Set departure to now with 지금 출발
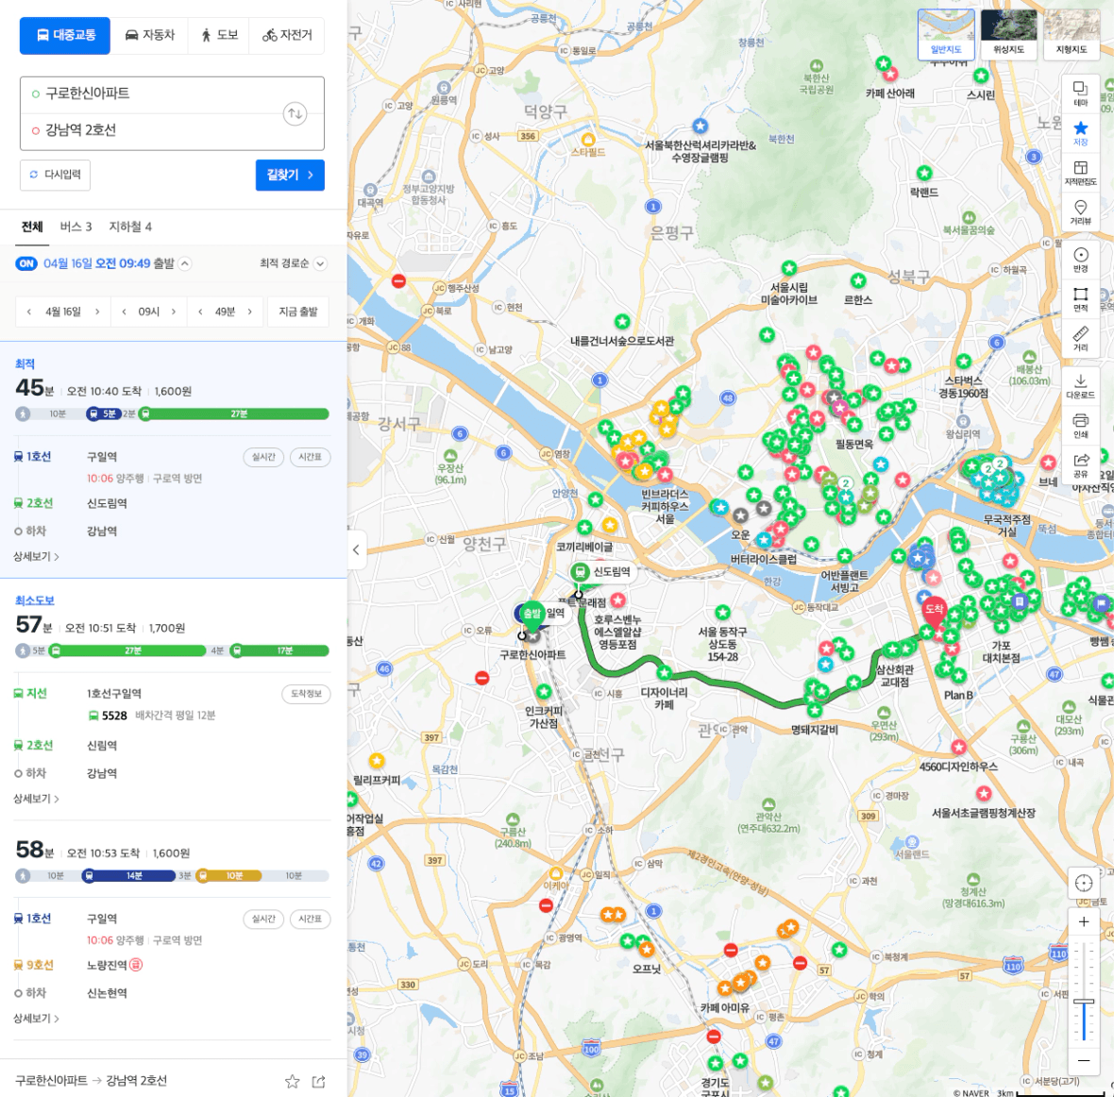Screen dimensions: 1114x1097 point(298,312)
